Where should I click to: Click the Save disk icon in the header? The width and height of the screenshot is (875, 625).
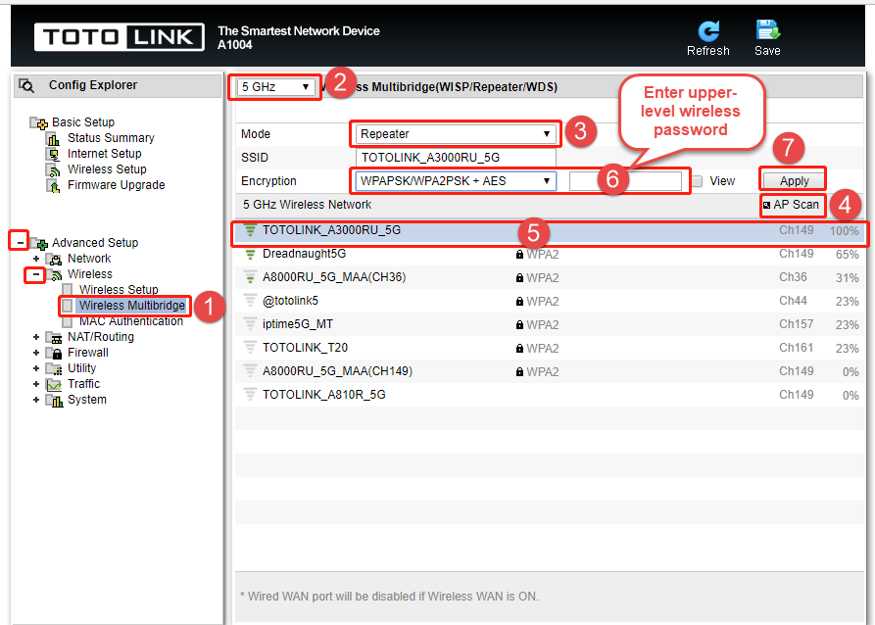pos(768,30)
